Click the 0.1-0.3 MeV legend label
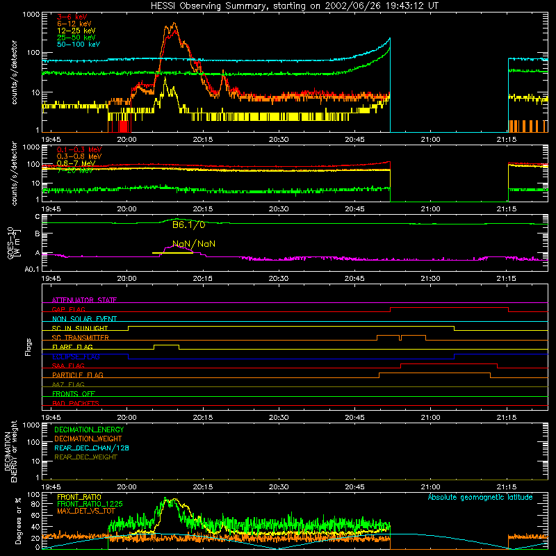The height and width of the screenshot is (556, 556). [79, 149]
